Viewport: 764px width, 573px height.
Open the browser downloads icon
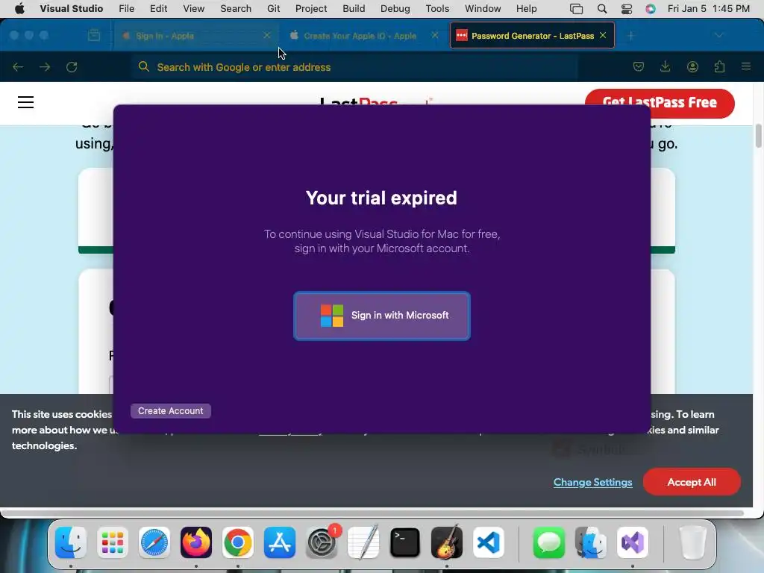pyautogui.click(x=665, y=66)
